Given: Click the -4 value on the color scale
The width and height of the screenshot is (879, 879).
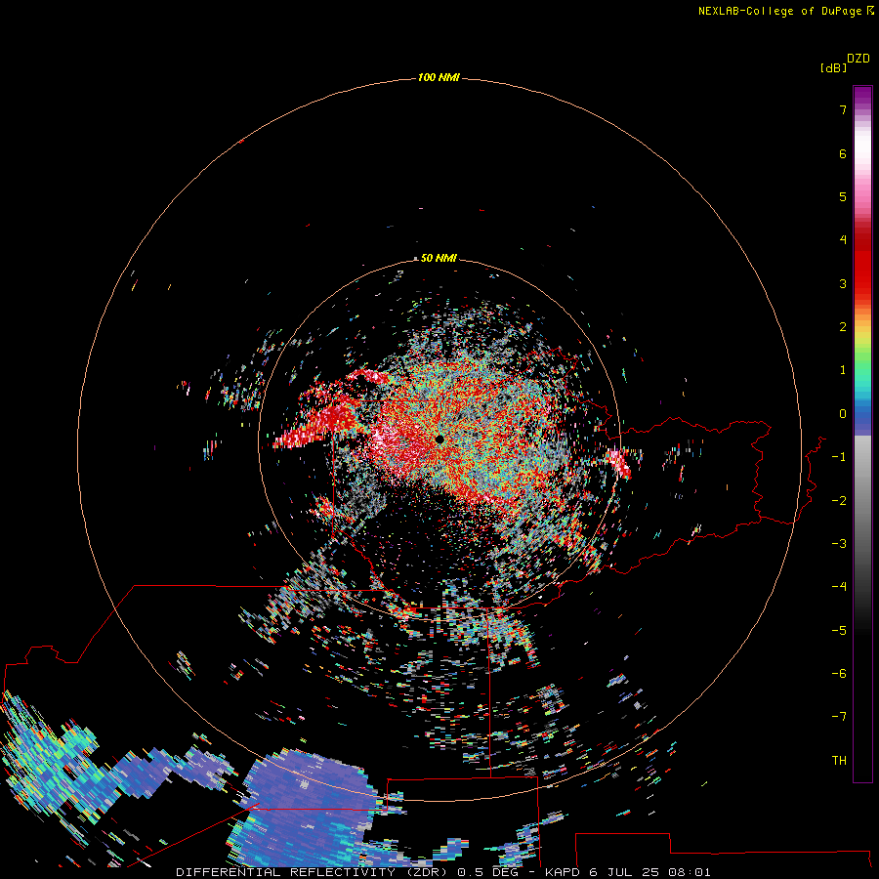Looking at the screenshot, I should tap(839, 587).
